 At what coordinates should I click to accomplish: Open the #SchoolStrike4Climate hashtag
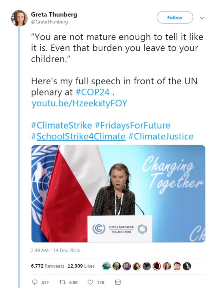tap(78, 136)
